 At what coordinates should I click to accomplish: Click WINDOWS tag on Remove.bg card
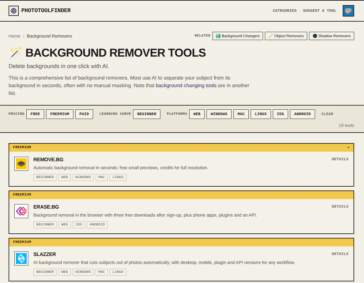click(83, 177)
